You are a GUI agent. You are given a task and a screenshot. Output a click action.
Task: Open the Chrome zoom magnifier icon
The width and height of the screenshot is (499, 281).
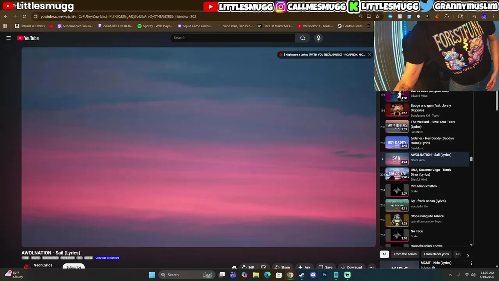361,16
